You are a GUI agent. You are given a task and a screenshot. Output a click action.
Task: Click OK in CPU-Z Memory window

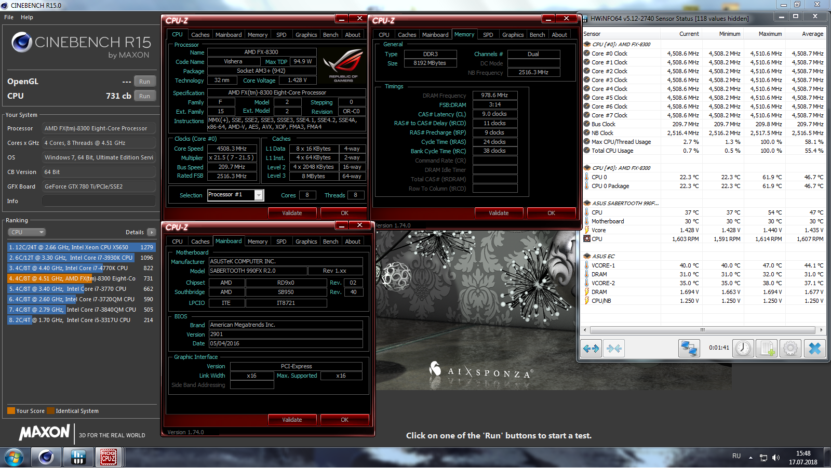[551, 213]
